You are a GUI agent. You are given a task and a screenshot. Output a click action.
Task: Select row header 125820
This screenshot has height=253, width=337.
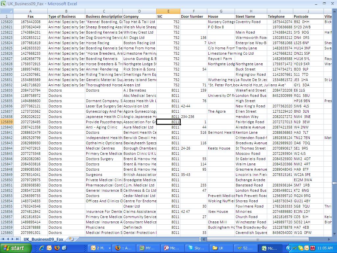tap(7, 22)
